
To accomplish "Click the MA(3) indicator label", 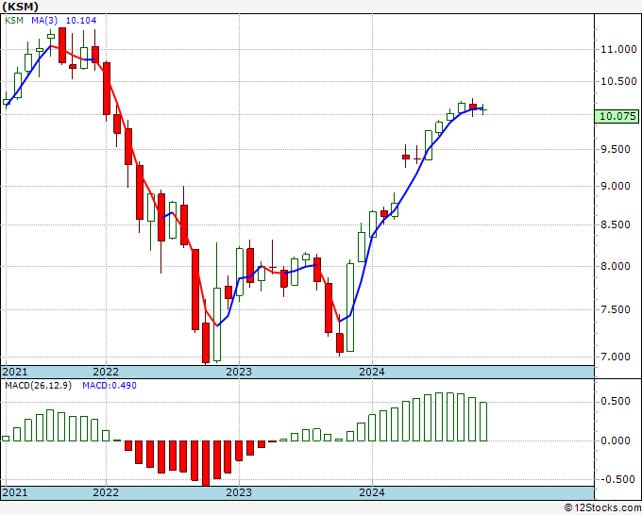I will coord(44,20).
